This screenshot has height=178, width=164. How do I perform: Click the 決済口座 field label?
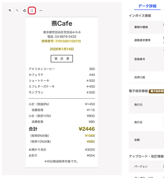click(x=140, y=77)
